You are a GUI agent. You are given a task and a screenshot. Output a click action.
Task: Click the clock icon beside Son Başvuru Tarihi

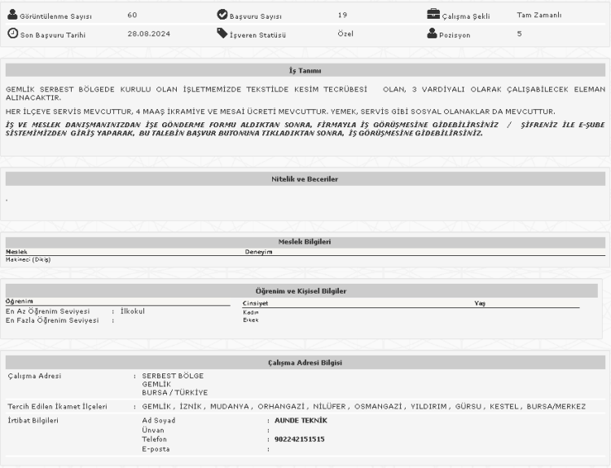pyautogui.click(x=11, y=33)
